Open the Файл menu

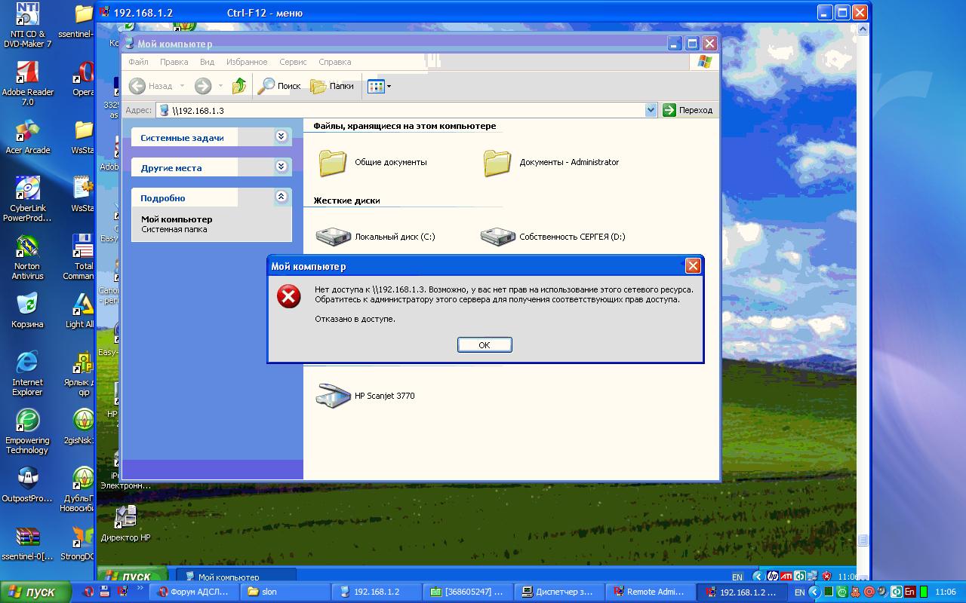(138, 62)
